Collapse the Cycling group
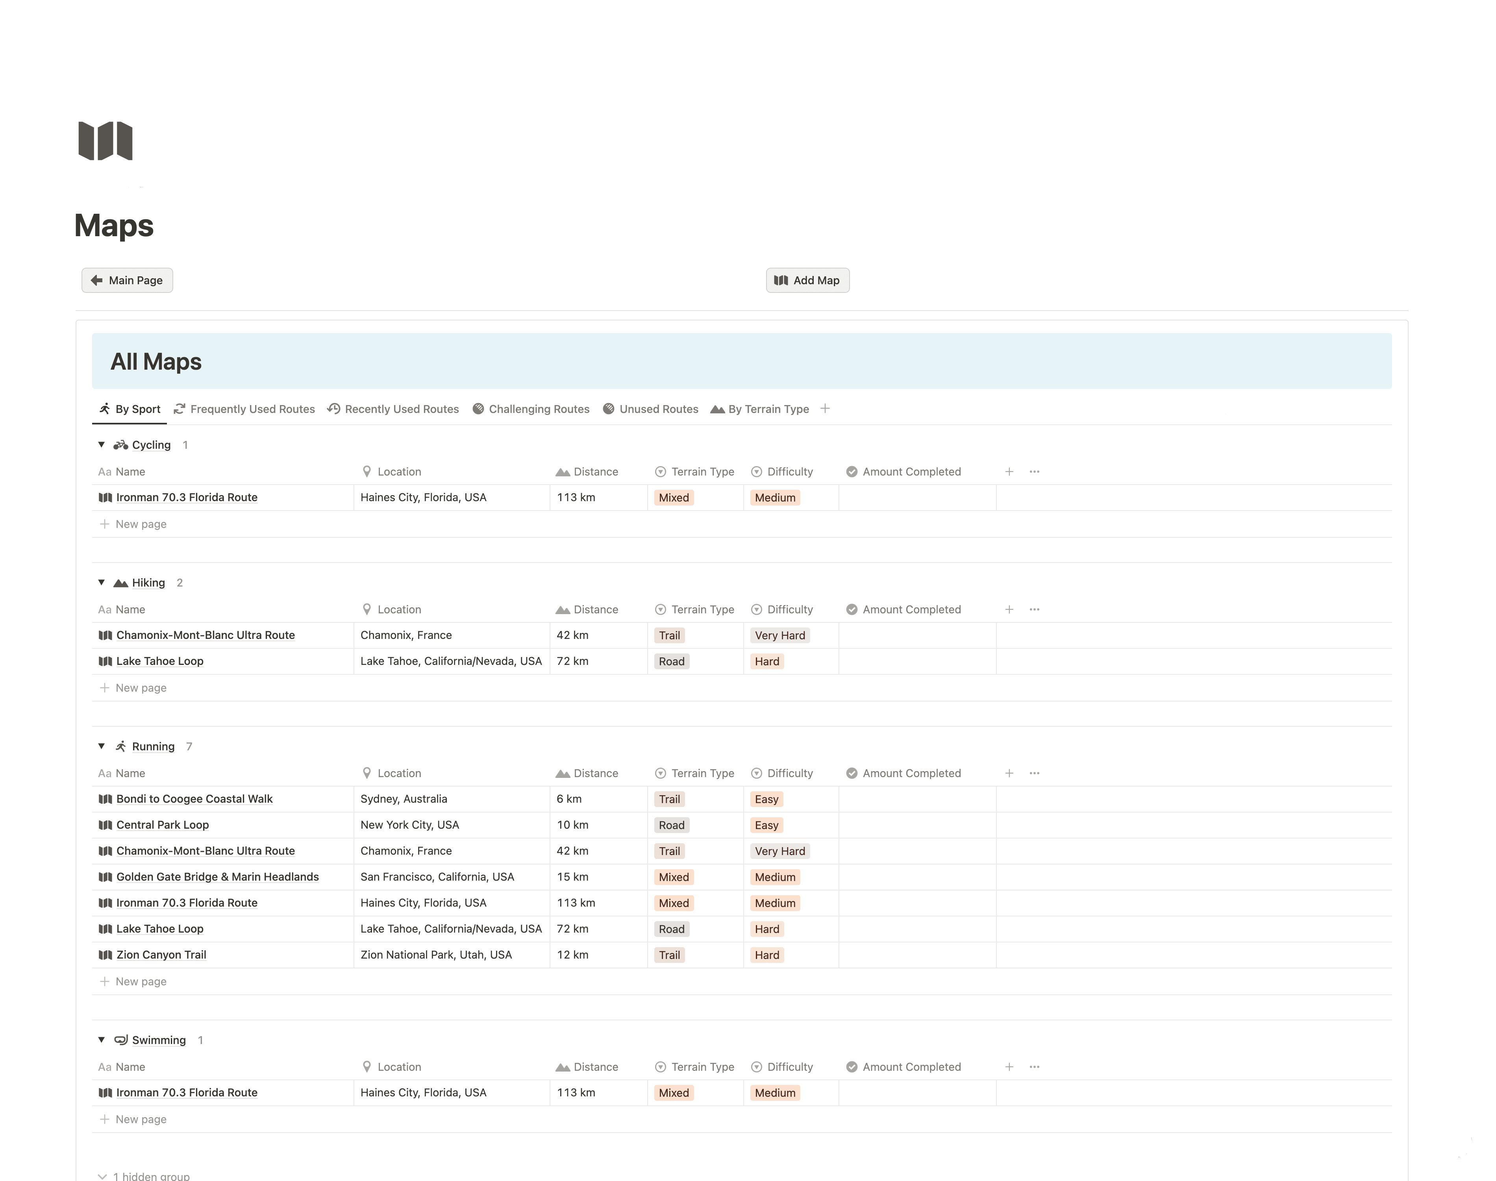Image resolution: width=1496 pixels, height=1181 pixels. point(102,444)
